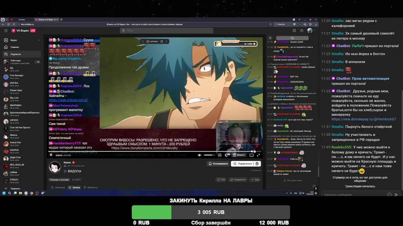The height and width of the screenshot is (226, 403).
Task: Mute the player volume speaker icon
Action: 200,155
